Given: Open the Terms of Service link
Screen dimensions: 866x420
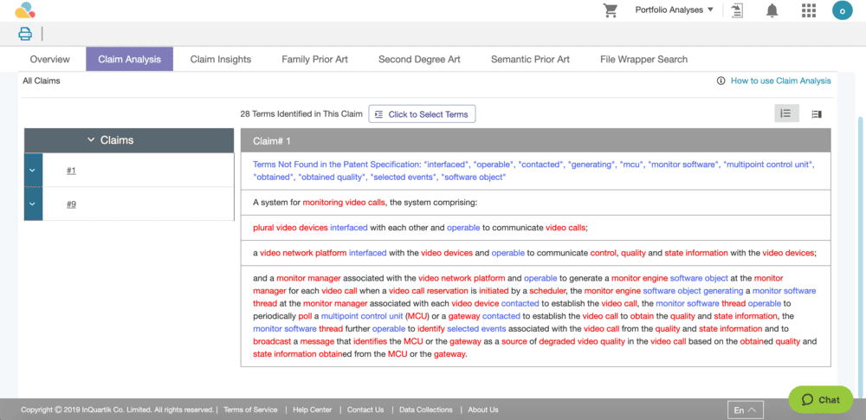Looking at the screenshot, I should tap(250, 410).
